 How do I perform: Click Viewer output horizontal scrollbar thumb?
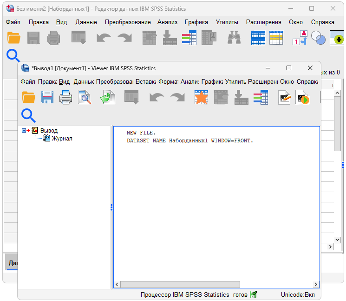pos(180,284)
